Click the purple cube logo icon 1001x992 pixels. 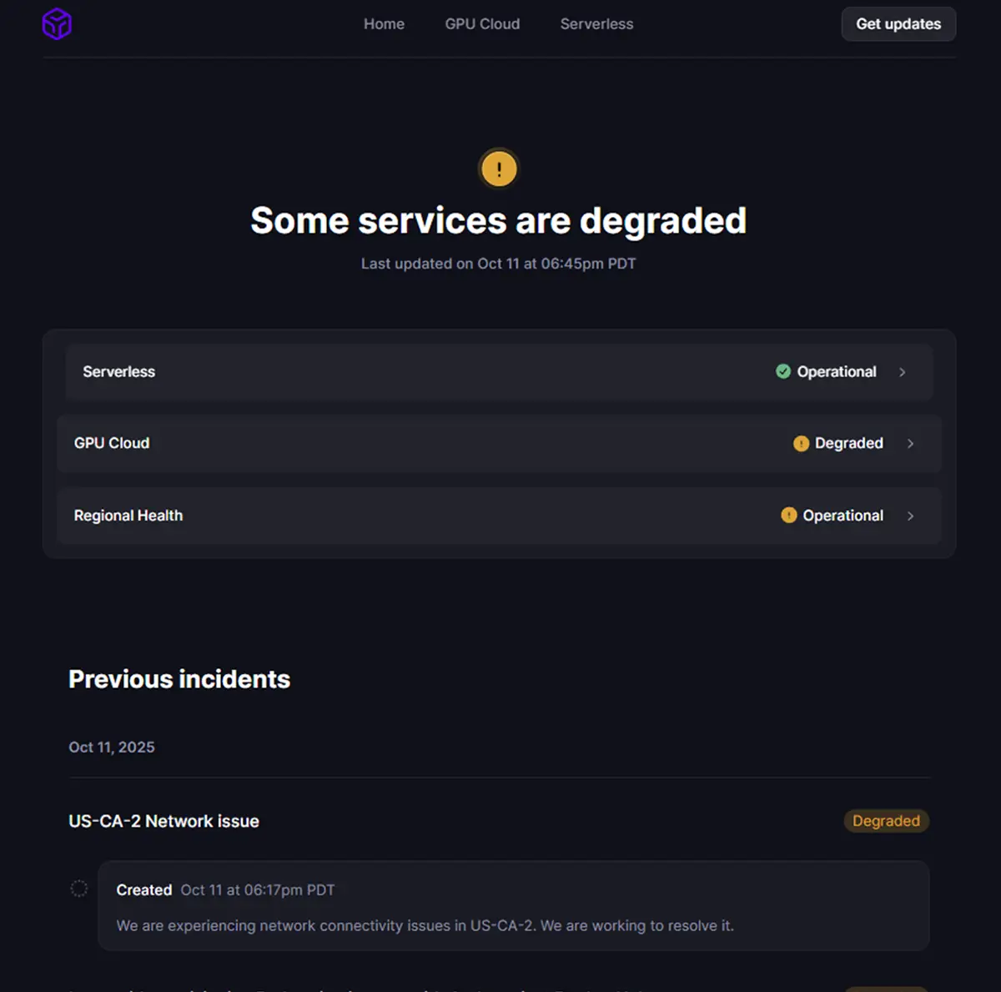click(57, 24)
